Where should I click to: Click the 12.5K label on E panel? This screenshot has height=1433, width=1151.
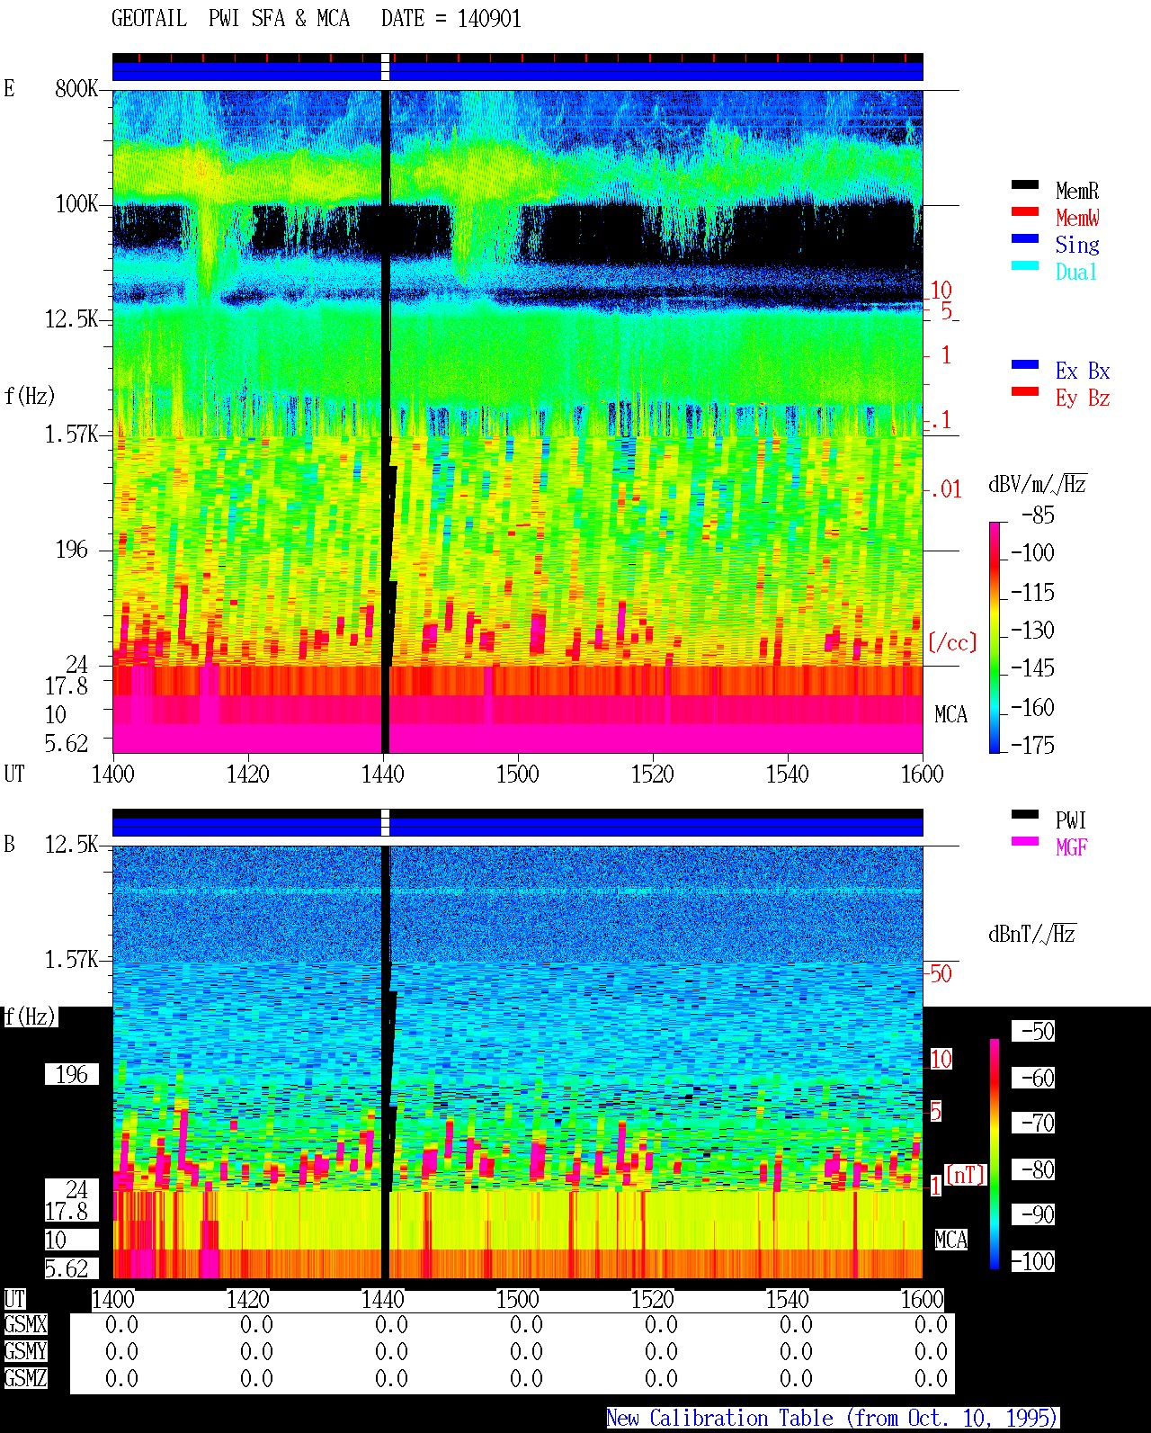pos(71,318)
